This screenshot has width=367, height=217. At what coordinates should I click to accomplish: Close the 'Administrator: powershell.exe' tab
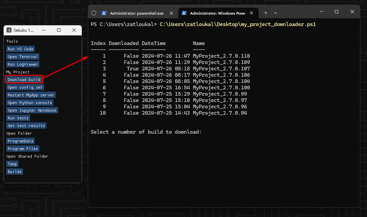click(x=171, y=13)
